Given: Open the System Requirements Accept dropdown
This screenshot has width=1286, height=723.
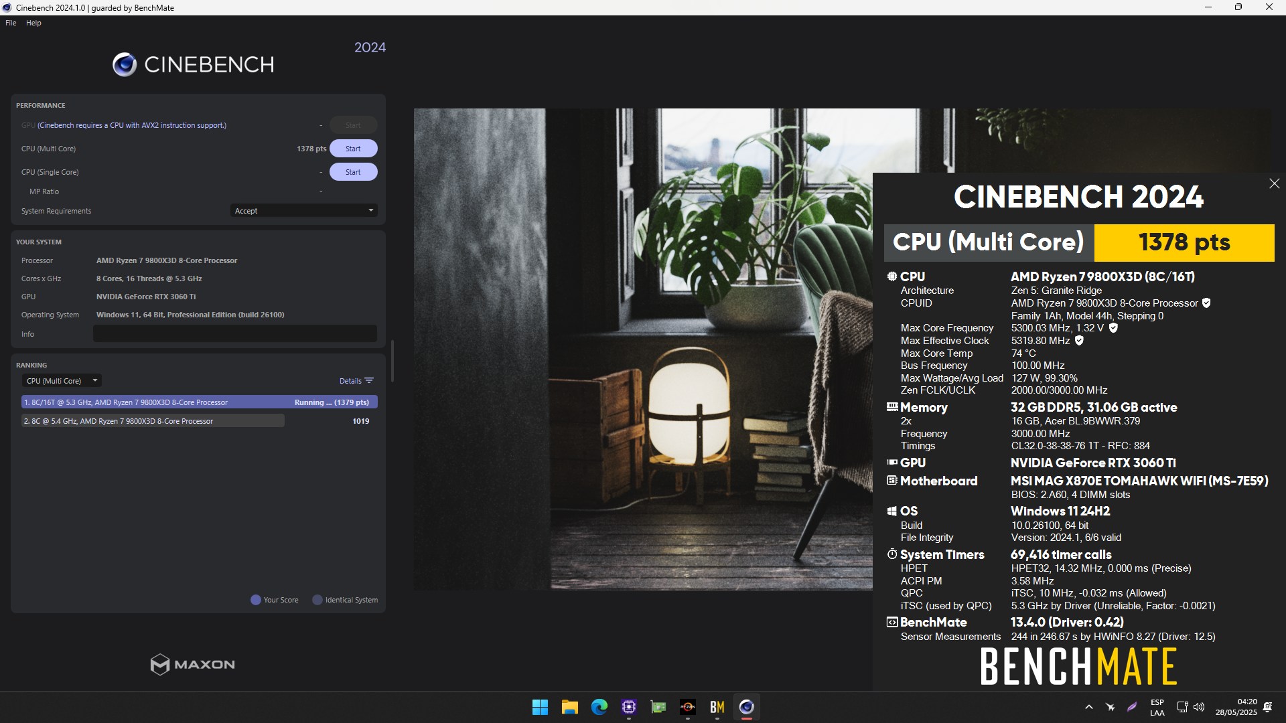Looking at the screenshot, I should [x=304, y=211].
